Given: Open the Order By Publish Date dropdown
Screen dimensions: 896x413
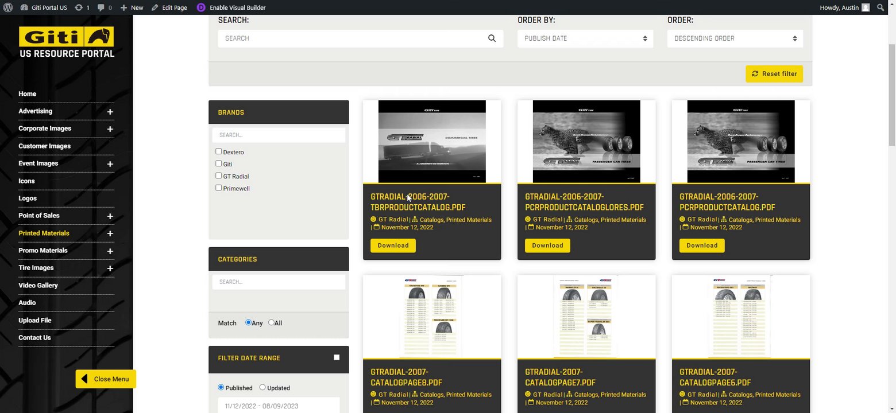Looking at the screenshot, I should click(x=585, y=38).
